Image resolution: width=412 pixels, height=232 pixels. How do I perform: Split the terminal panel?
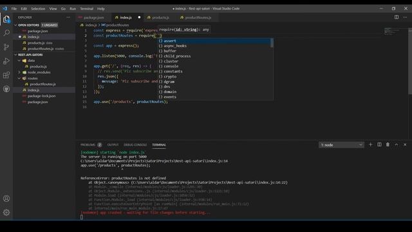(x=379, y=144)
